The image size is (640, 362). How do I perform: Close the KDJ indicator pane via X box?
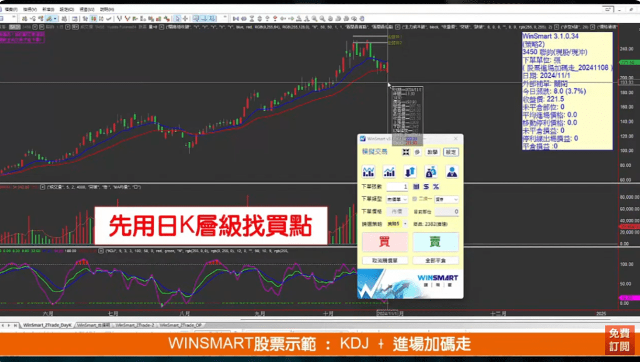(101, 251)
